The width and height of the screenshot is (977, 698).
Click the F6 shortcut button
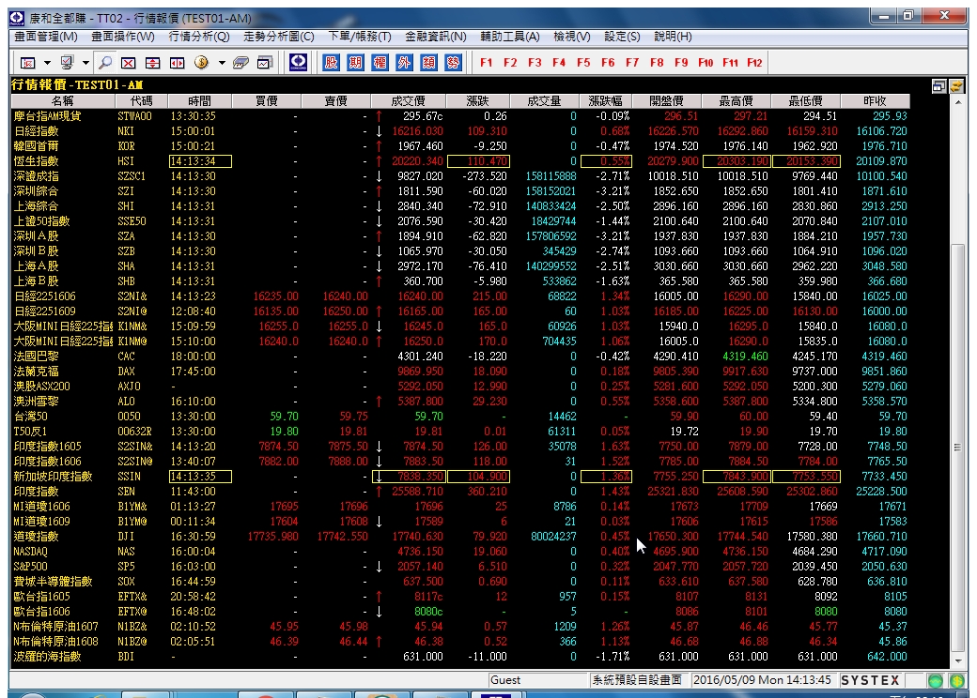(x=608, y=63)
